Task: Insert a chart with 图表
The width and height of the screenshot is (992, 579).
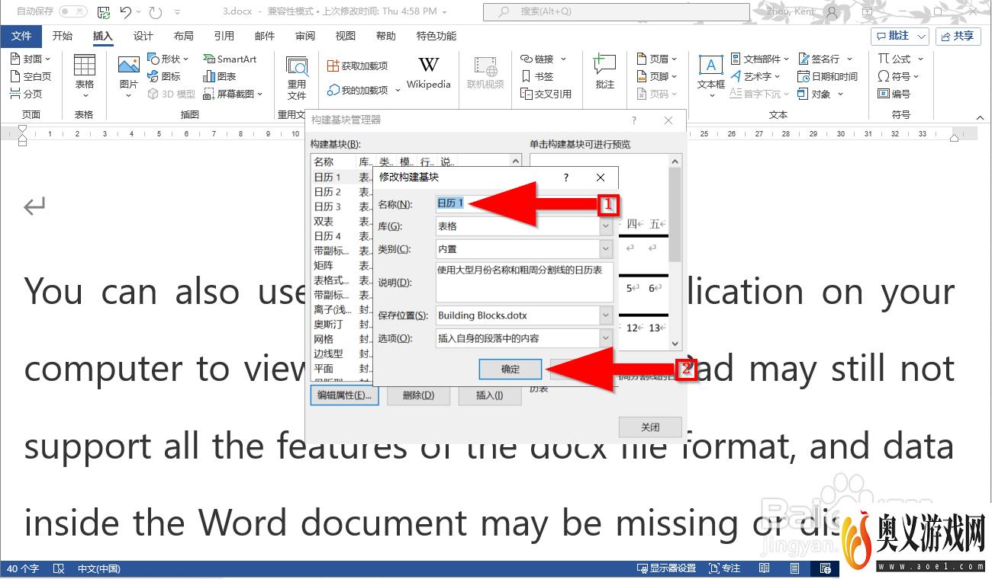Action: (x=220, y=76)
